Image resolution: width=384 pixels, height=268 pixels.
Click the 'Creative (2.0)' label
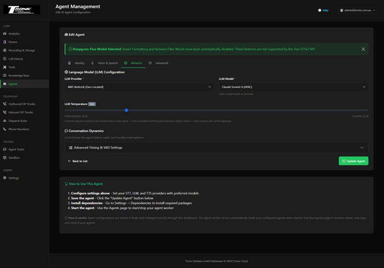tap(360, 116)
